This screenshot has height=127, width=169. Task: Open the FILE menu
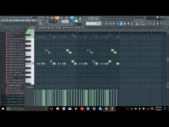coord(3,20)
